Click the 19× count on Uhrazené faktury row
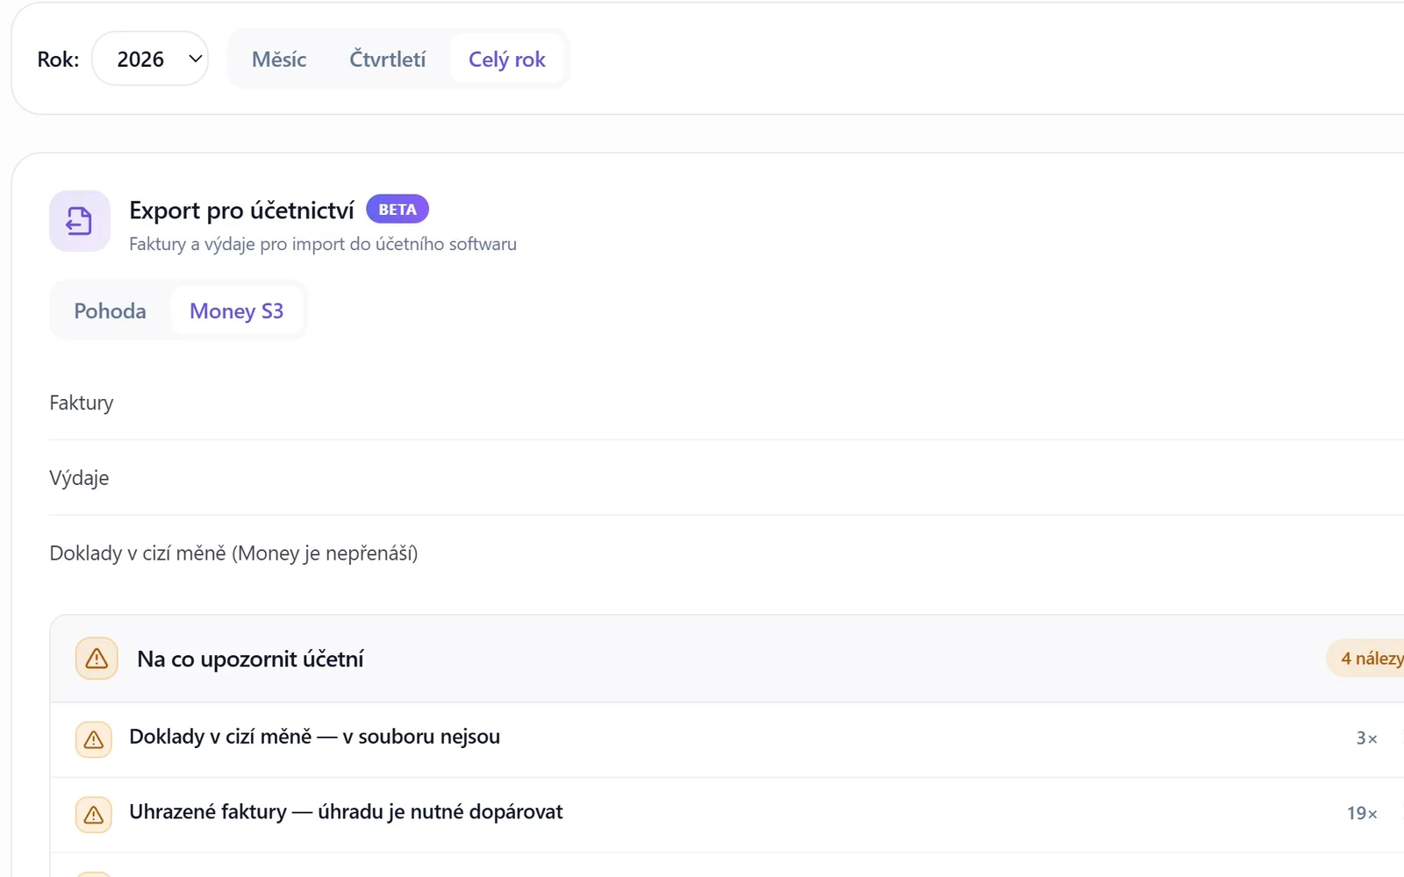The image size is (1404, 877). (x=1362, y=814)
